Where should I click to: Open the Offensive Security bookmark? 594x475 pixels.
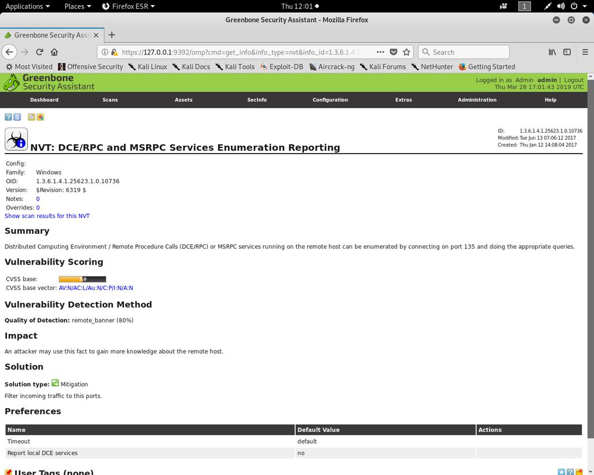click(90, 67)
